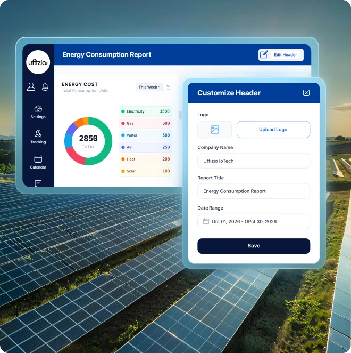Click the Edit Header button
This screenshot has height=353, width=351.
(x=281, y=55)
